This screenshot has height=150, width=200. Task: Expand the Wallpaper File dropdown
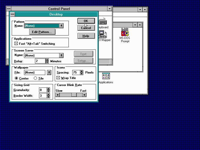(49, 72)
